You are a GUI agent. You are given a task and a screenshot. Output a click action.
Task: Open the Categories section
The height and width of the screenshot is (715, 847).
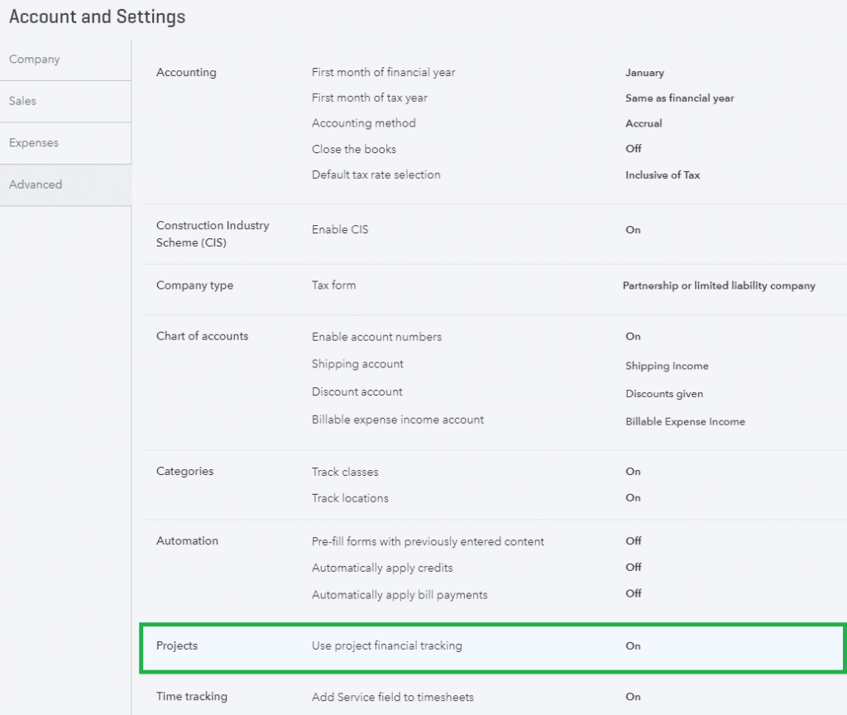coord(184,471)
